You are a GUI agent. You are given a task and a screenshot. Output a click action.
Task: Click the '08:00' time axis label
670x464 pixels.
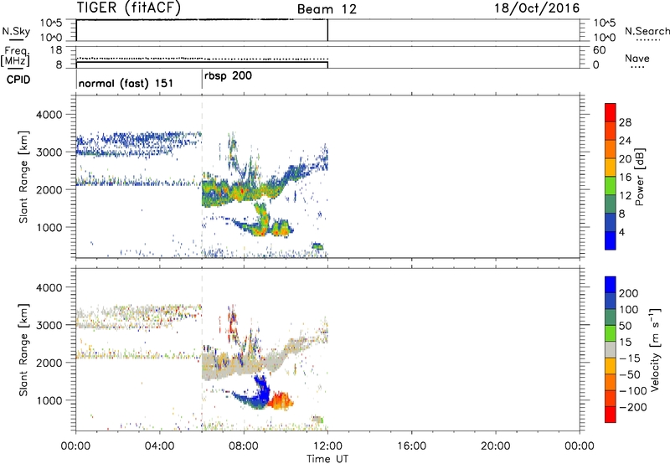click(244, 446)
